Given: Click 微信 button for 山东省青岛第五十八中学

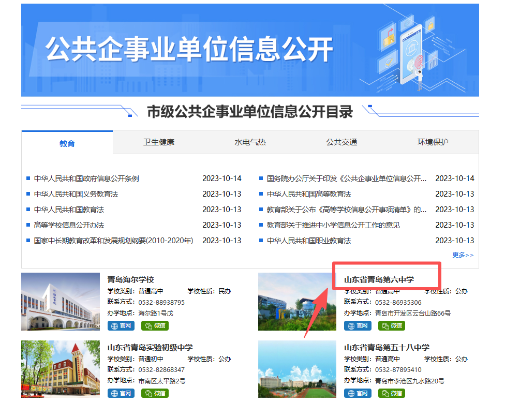Looking at the screenshot, I should click(x=392, y=394).
